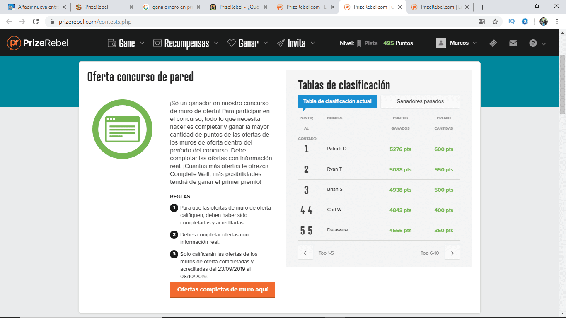Go to previous leaderboard page arrow
566x318 pixels.
tap(305, 253)
